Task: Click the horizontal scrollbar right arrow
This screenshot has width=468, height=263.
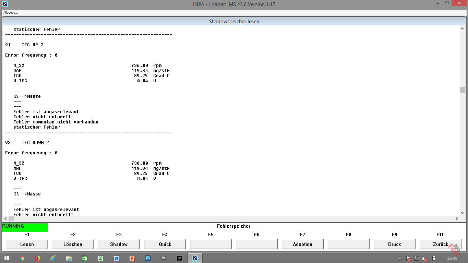Action: [457, 218]
